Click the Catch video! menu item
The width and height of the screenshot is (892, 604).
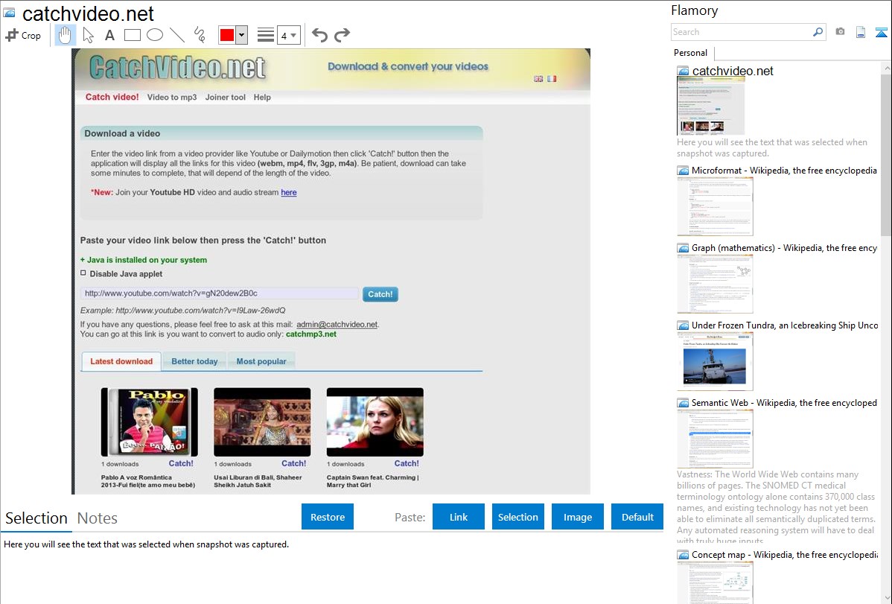(x=112, y=98)
